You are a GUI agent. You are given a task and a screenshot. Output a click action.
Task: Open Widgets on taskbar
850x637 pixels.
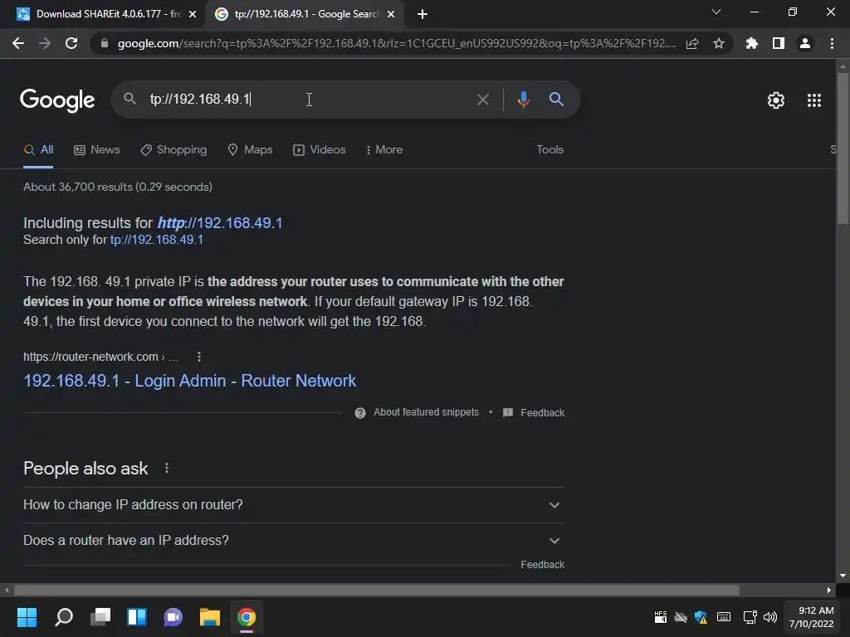[137, 617]
